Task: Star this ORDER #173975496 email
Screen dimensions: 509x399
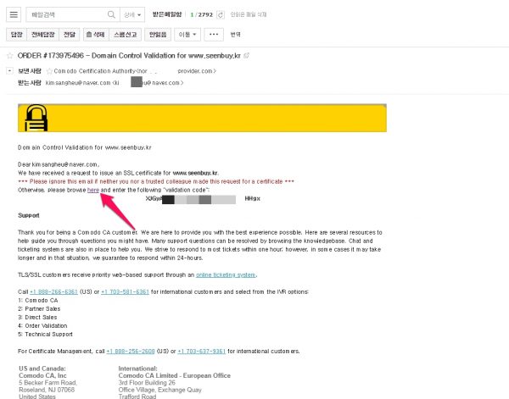Action: click(8, 54)
